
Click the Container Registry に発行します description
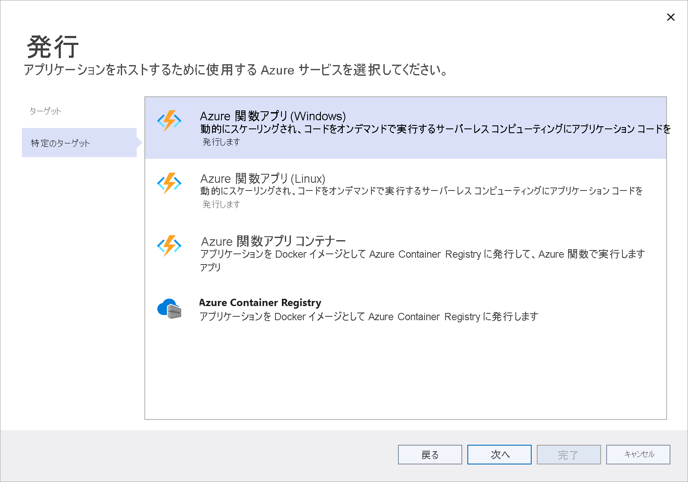(x=369, y=316)
